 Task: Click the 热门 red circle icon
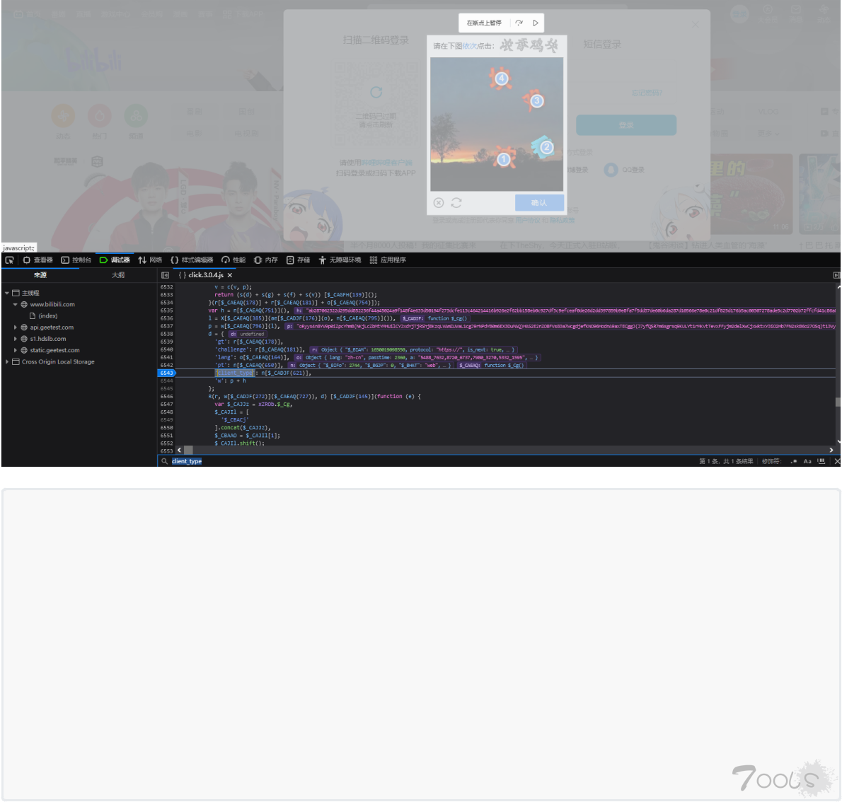point(99,116)
